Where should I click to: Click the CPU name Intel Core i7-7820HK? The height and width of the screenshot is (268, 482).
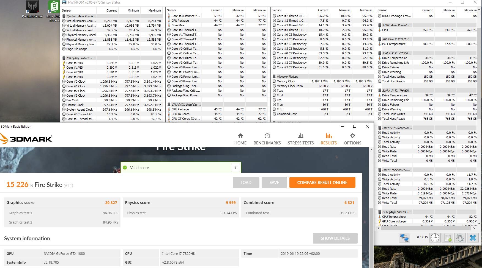[179, 254]
